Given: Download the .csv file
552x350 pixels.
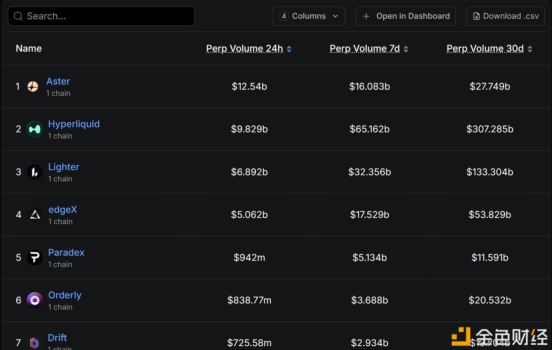Looking at the screenshot, I should click(x=506, y=16).
